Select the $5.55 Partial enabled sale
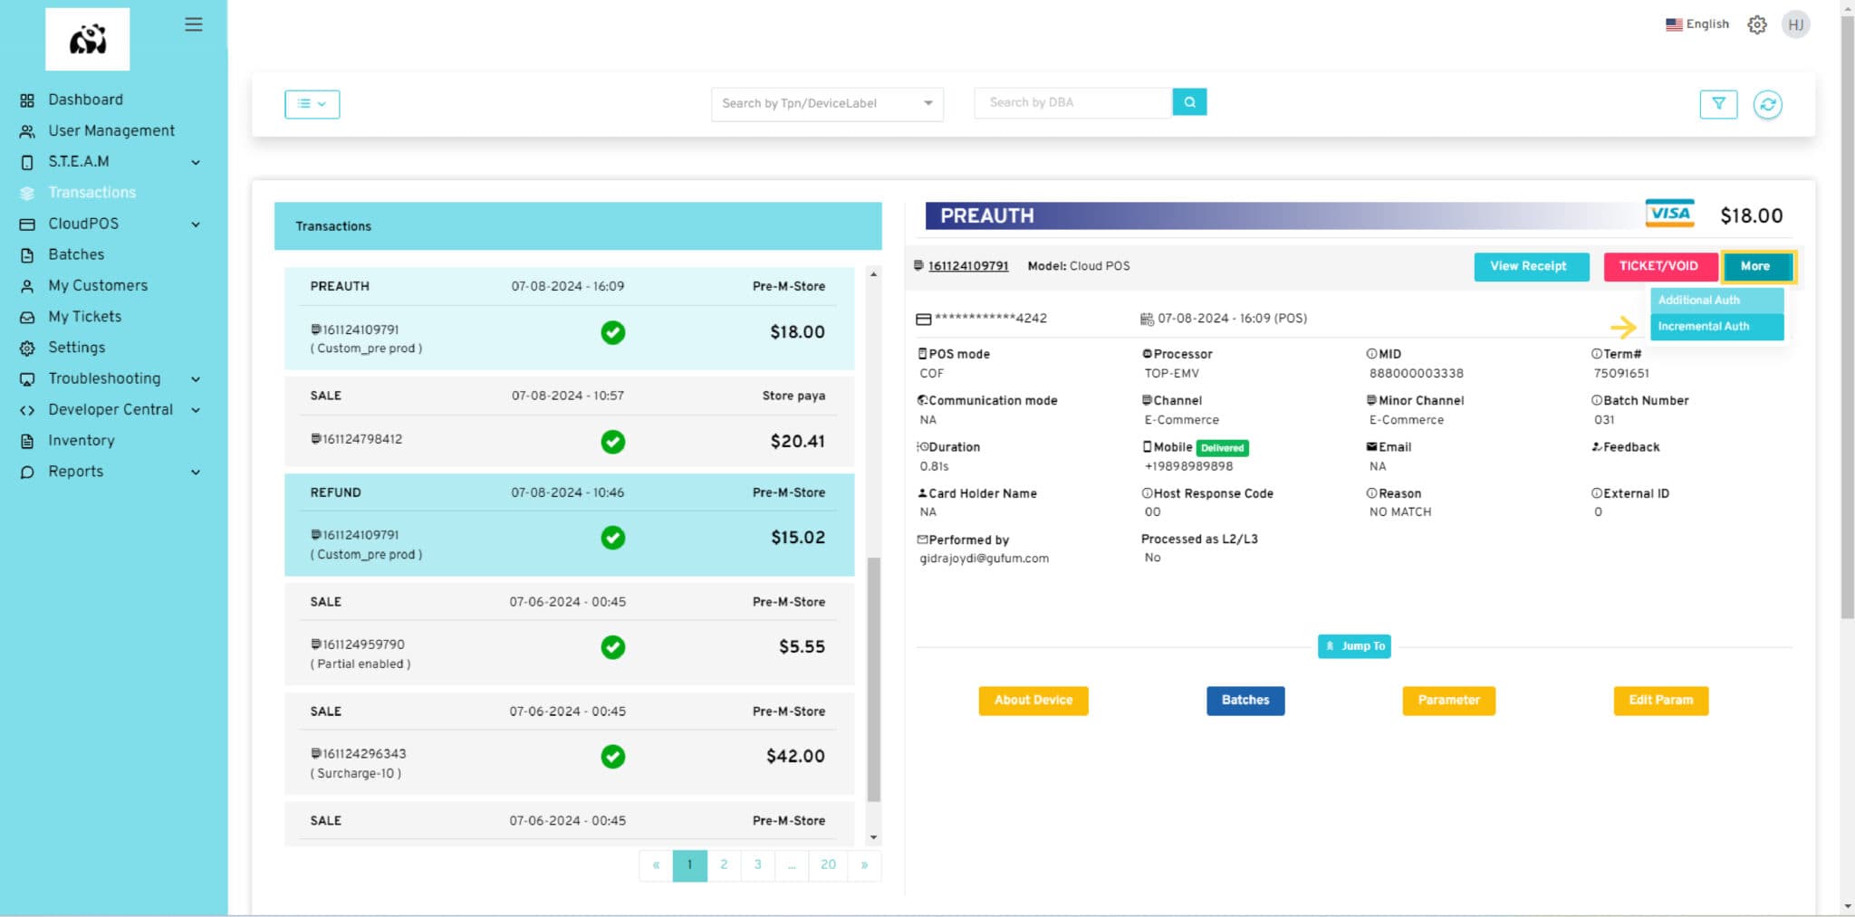This screenshot has height=917, width=1855. pyautogui.click(x=570, y=634)
